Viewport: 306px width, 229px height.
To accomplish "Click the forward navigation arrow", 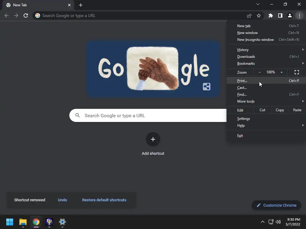I will (x=16, y=16).
